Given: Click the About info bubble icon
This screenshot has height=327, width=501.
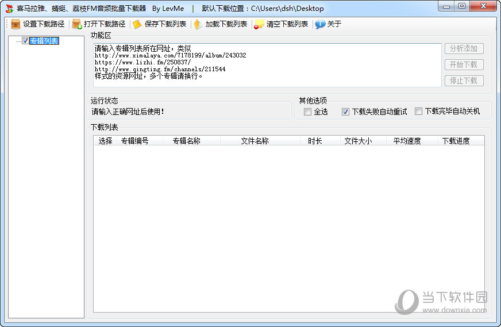Looking at the screenshot, I should click(x=320, y=24).
